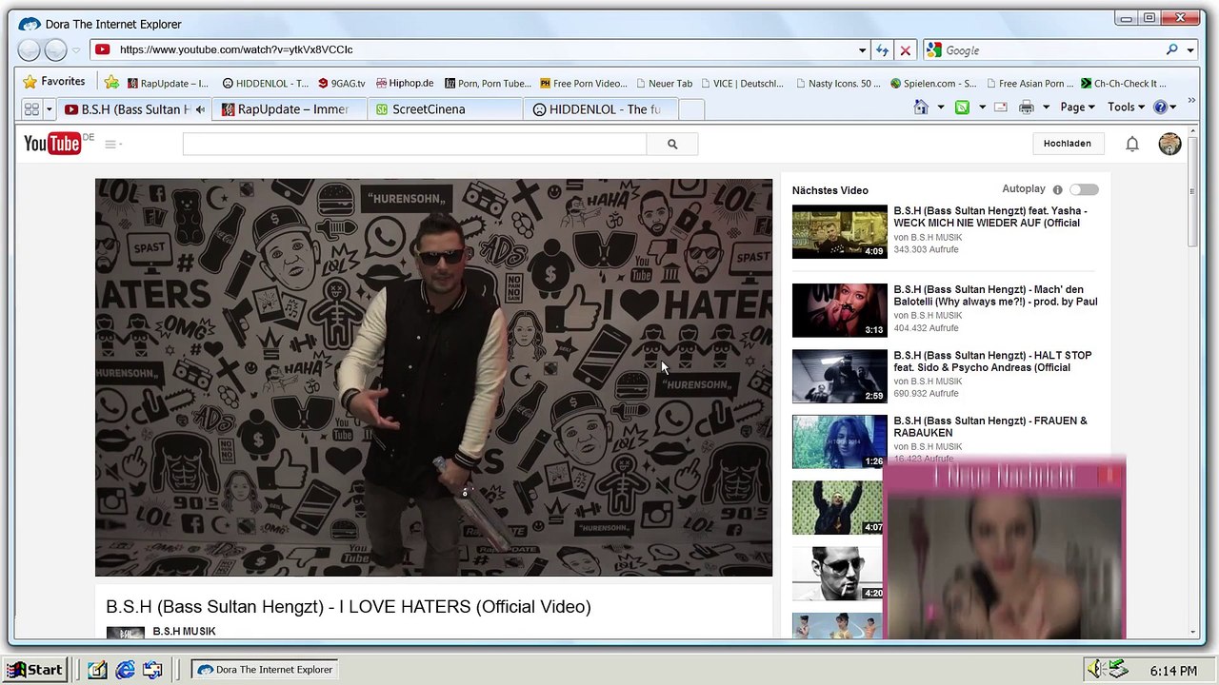Click the B.S.H MUSIK channel name below video
1219x685 pixels.
tap(184, 631)
